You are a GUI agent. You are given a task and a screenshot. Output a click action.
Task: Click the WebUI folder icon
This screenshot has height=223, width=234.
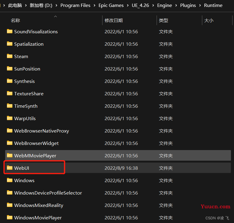point(10,168)
